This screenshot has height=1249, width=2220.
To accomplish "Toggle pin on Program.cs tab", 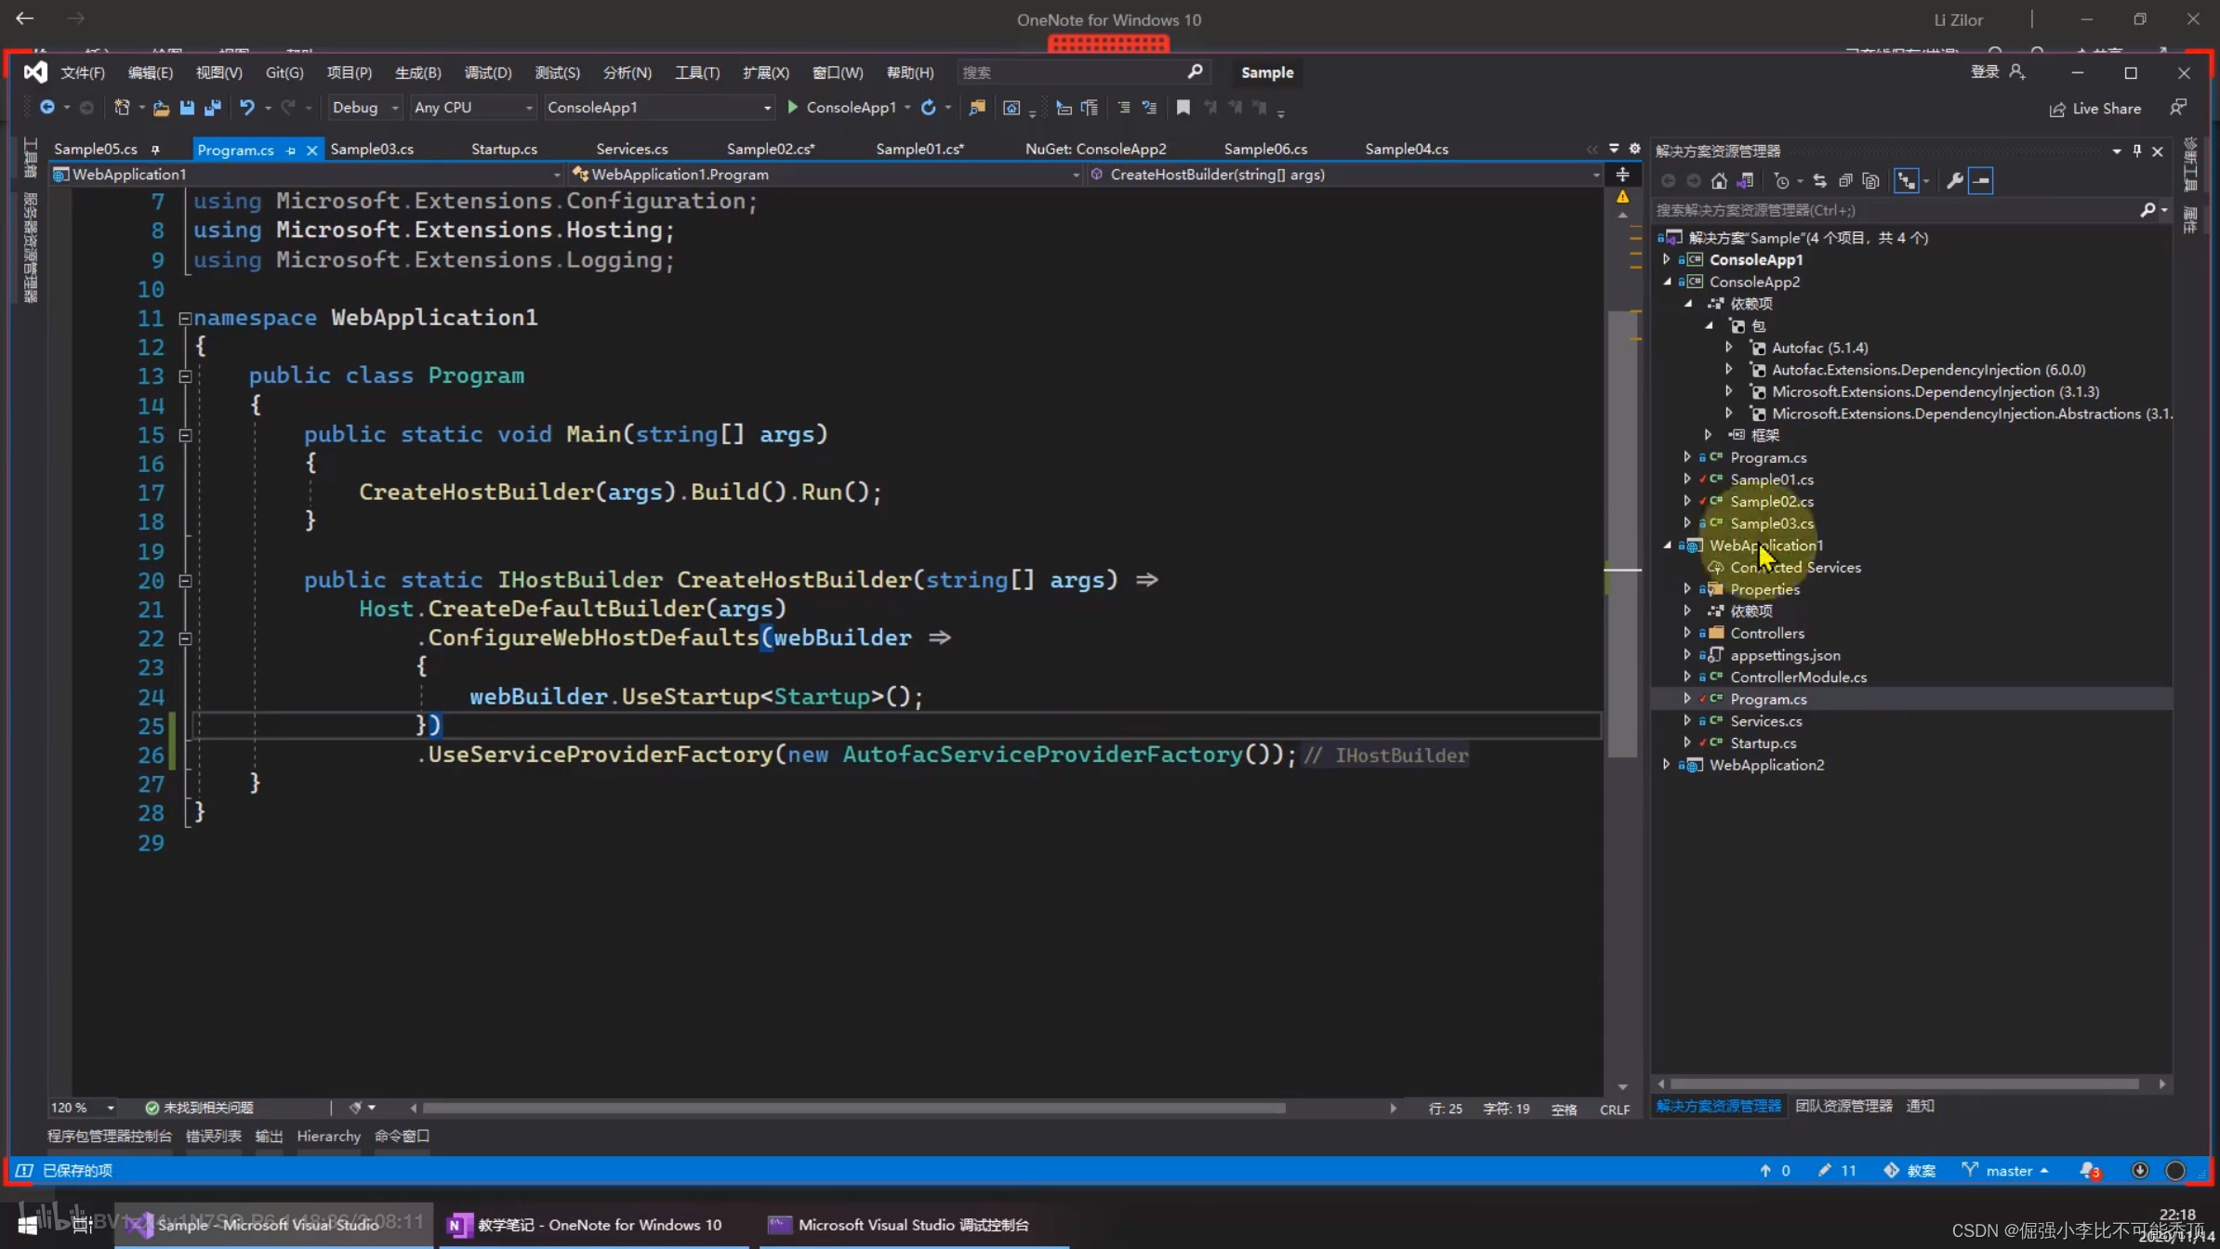I will pos(291,151).
